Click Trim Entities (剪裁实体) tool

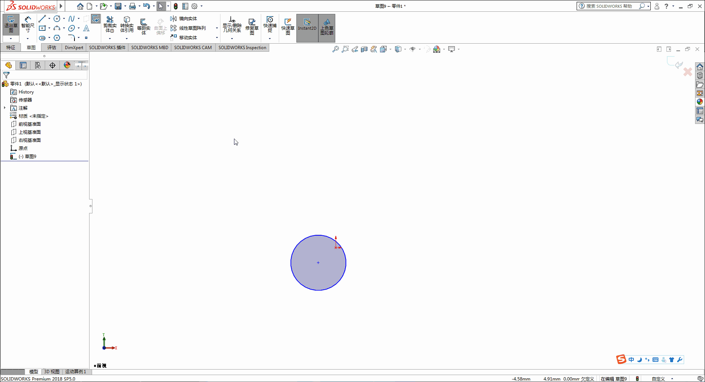pyautogui.click(x=110, y=25)
